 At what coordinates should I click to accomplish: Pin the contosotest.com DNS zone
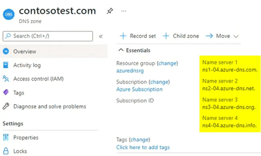click(110, 11)
